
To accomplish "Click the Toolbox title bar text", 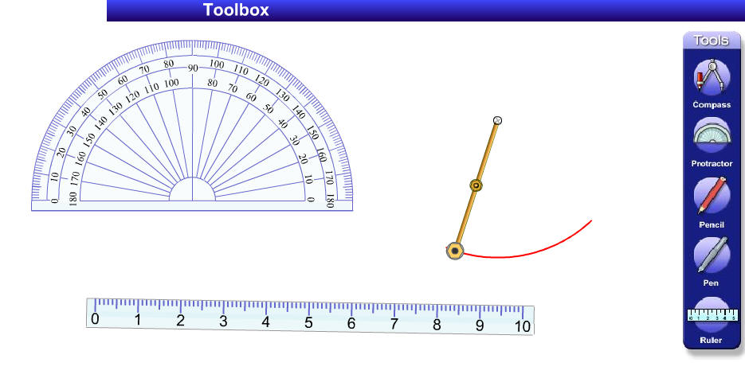I will (x=236, y=10).
